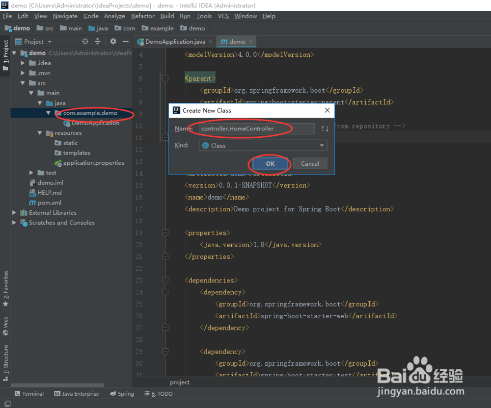Confirm class creation with OK
The width and height of the screenshot is (491, 408).
270,163
